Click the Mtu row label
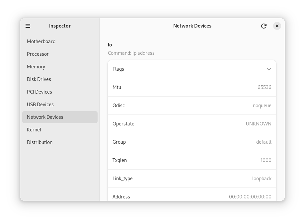 tap(117, 87)
